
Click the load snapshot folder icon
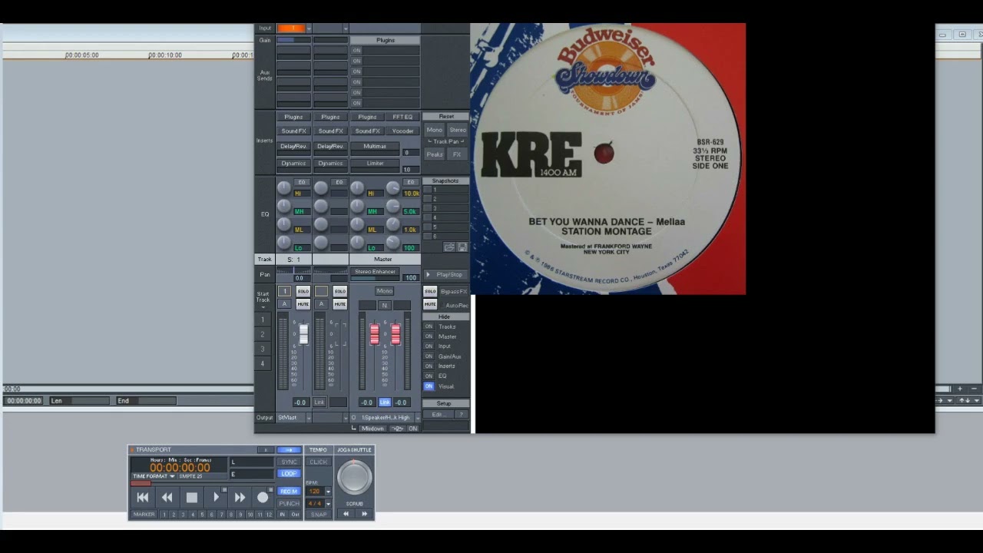point(449,247)
